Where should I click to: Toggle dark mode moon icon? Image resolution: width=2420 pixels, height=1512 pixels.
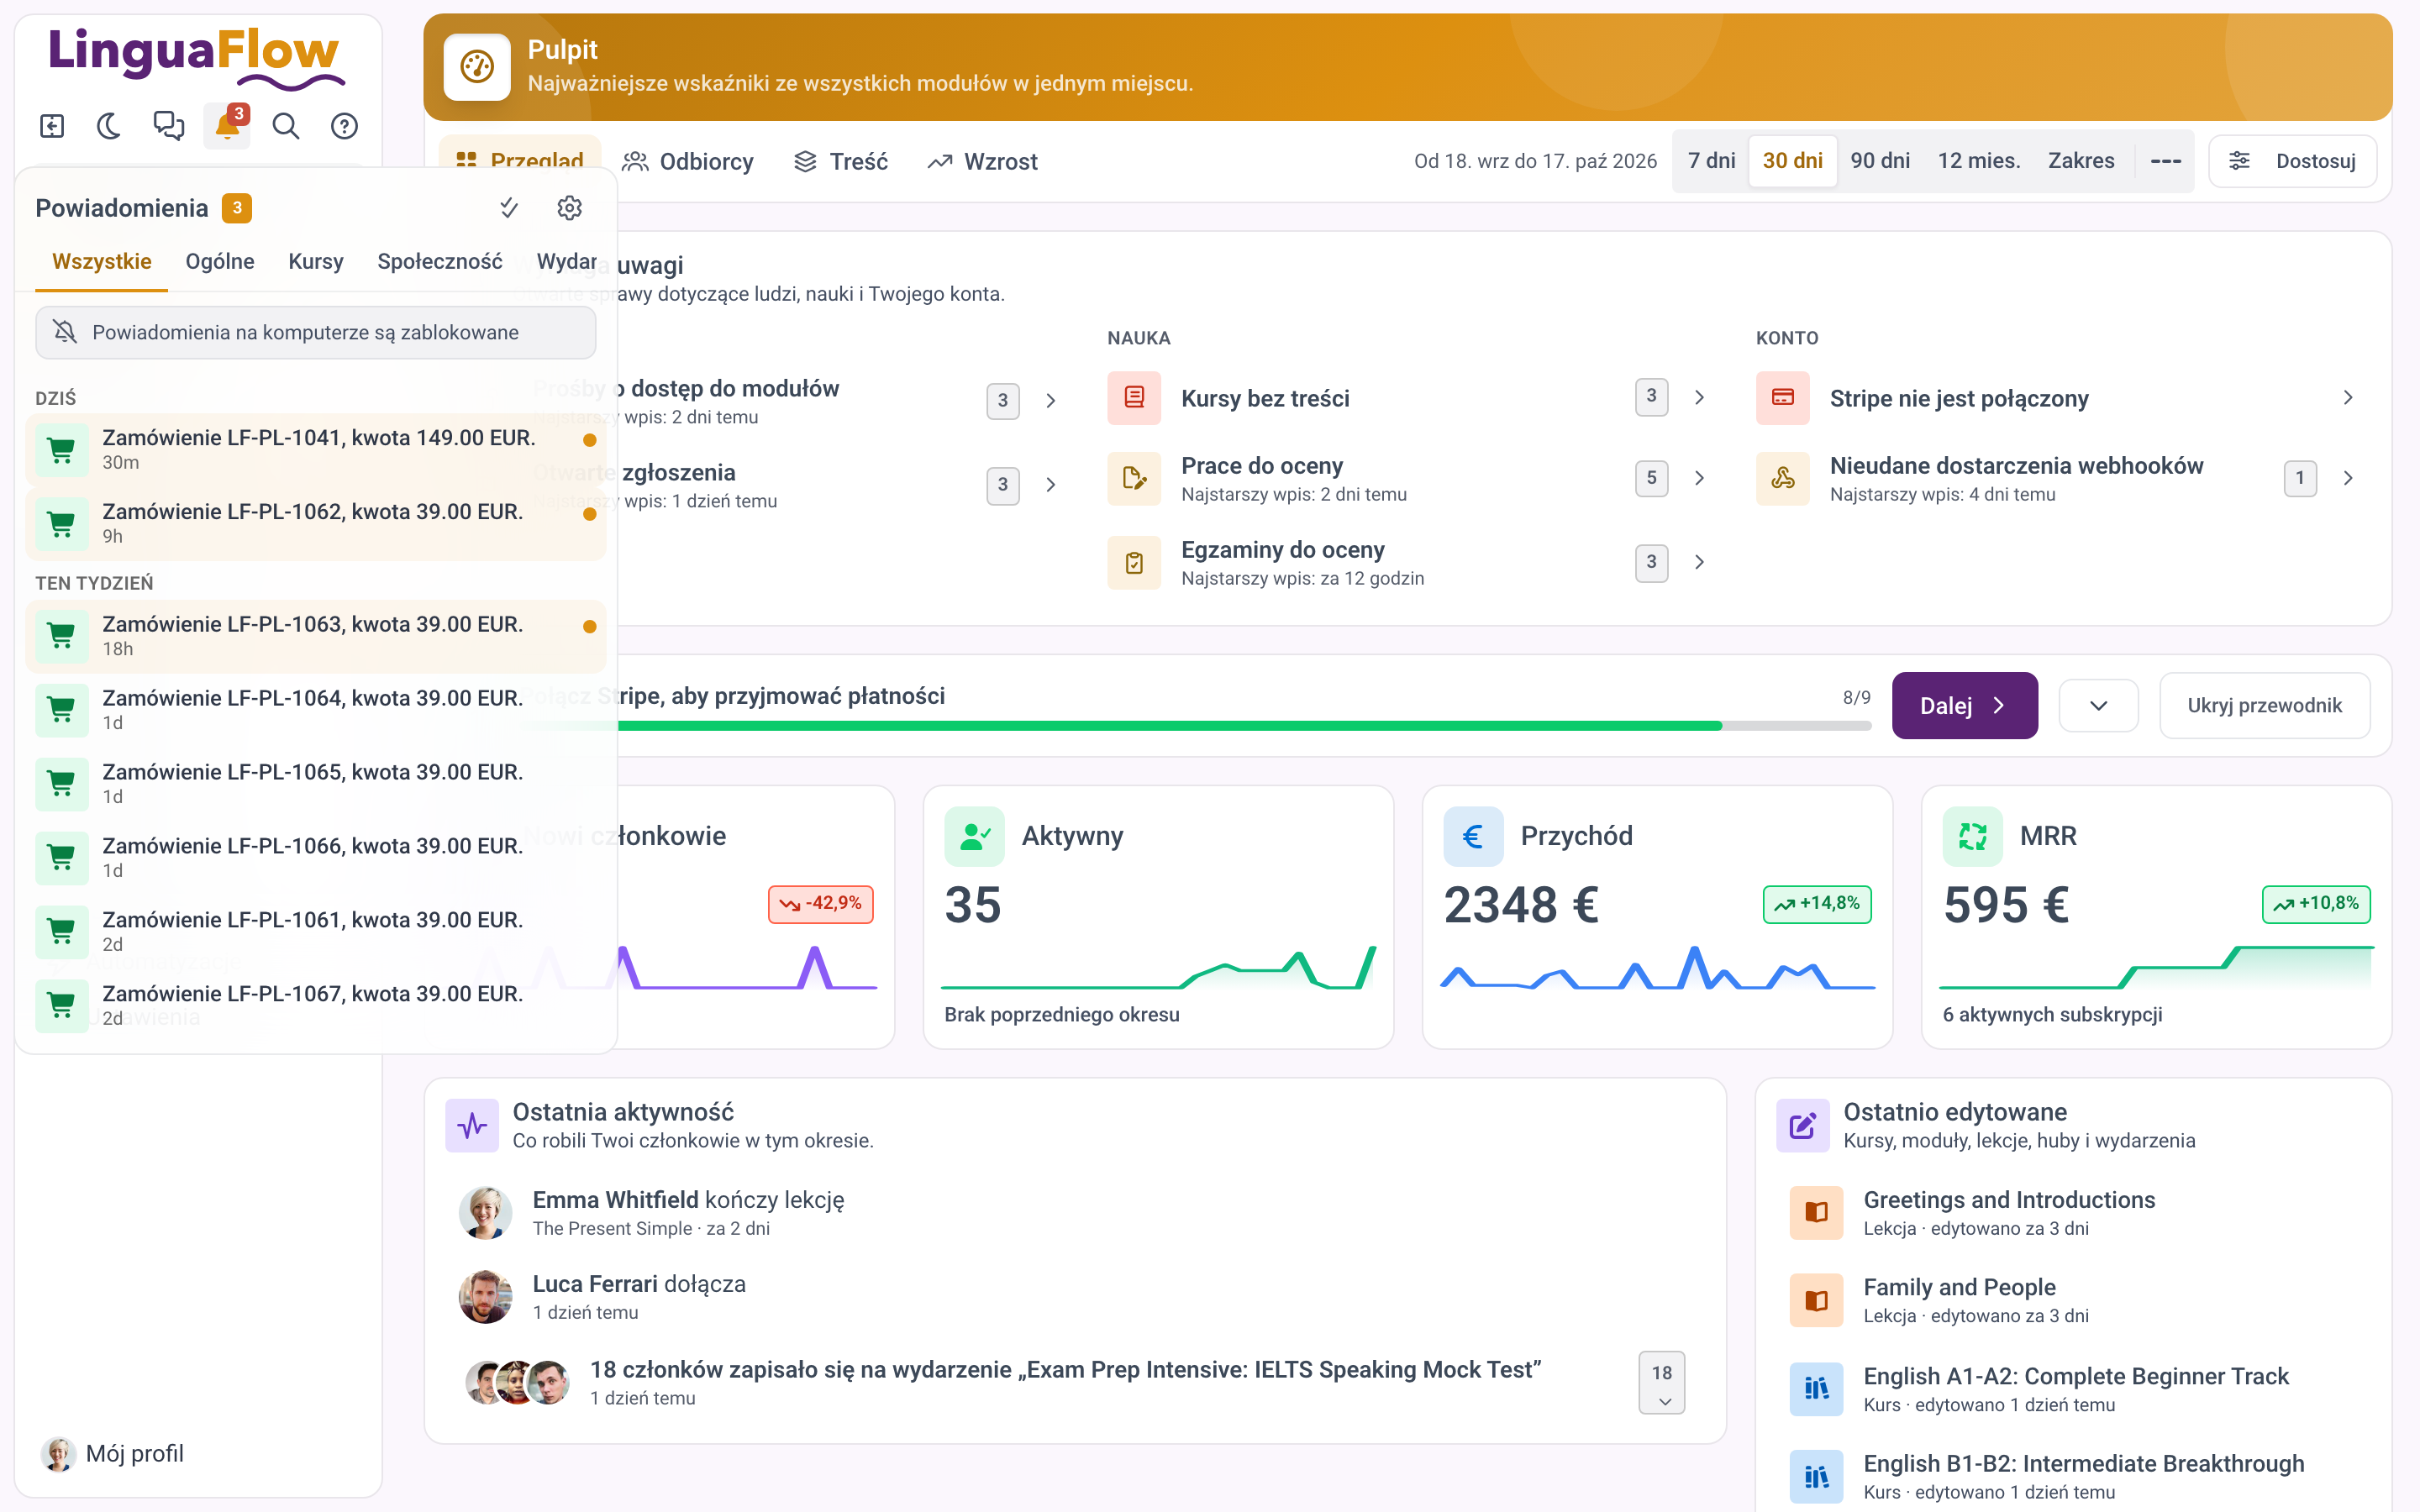tap(110, 126)
